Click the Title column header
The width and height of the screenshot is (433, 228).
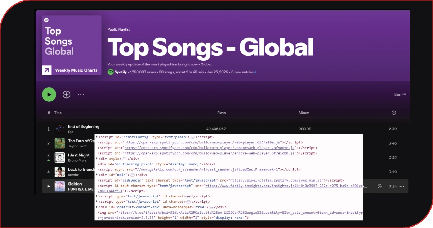[x=58, y=113]
